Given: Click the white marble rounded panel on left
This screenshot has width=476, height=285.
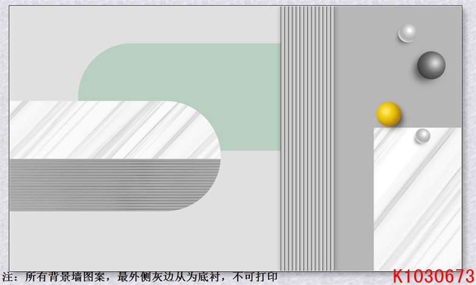Looking at the screenshot, I should (x=115, y=129).
